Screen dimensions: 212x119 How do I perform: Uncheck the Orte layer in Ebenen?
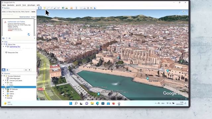tap(6, 83)
